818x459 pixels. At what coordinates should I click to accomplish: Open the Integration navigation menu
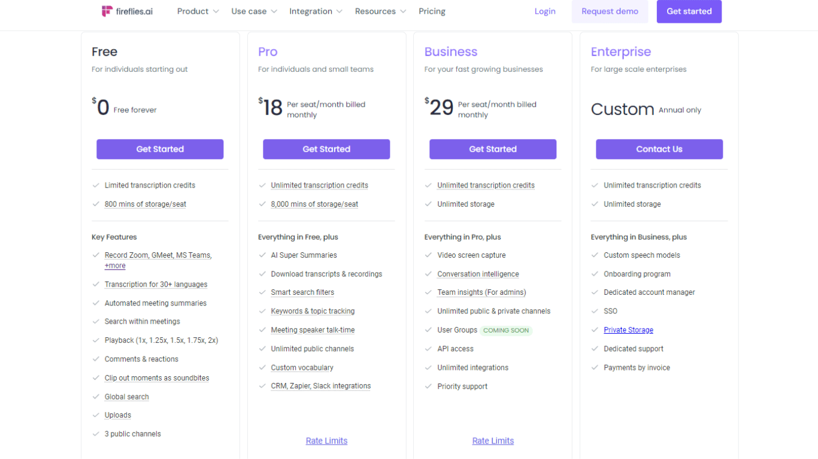click(316, 11)
